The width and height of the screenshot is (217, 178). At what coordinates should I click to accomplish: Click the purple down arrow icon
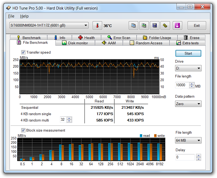[x=177, y=26]
